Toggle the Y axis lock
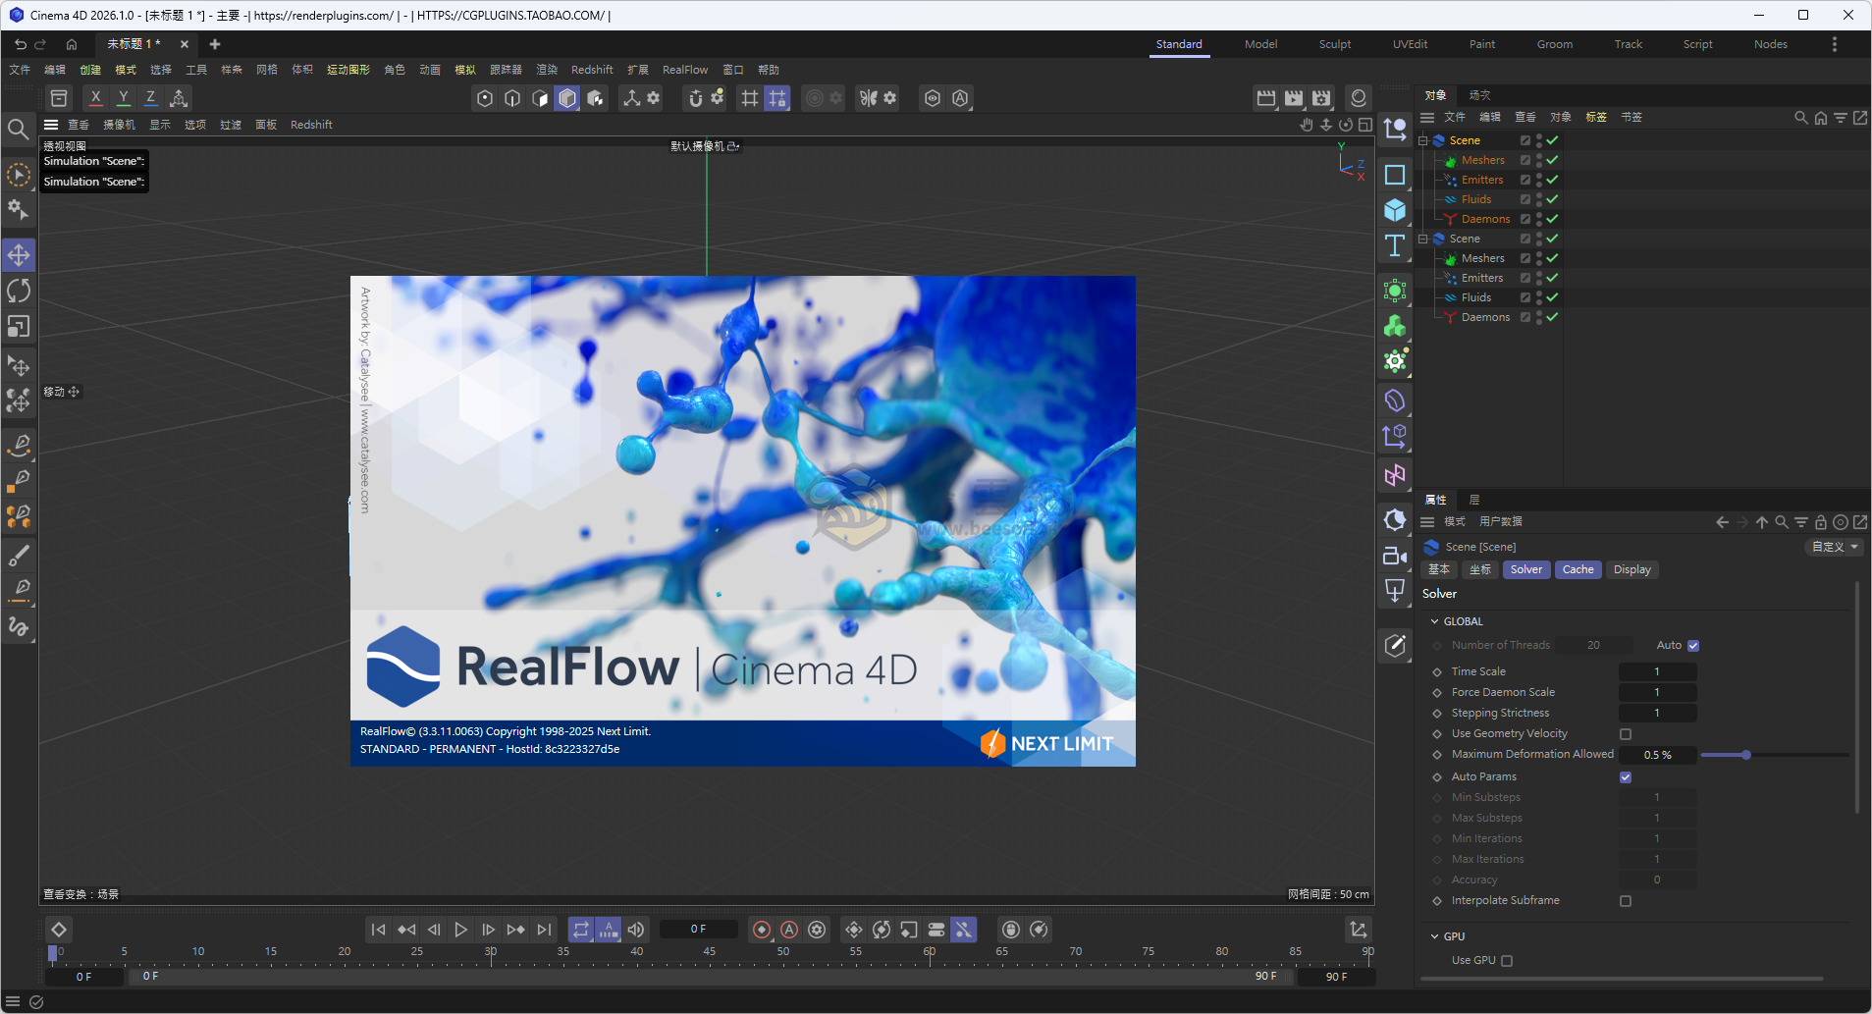This screenshot has height=1014, width=1872. (123, 98)
